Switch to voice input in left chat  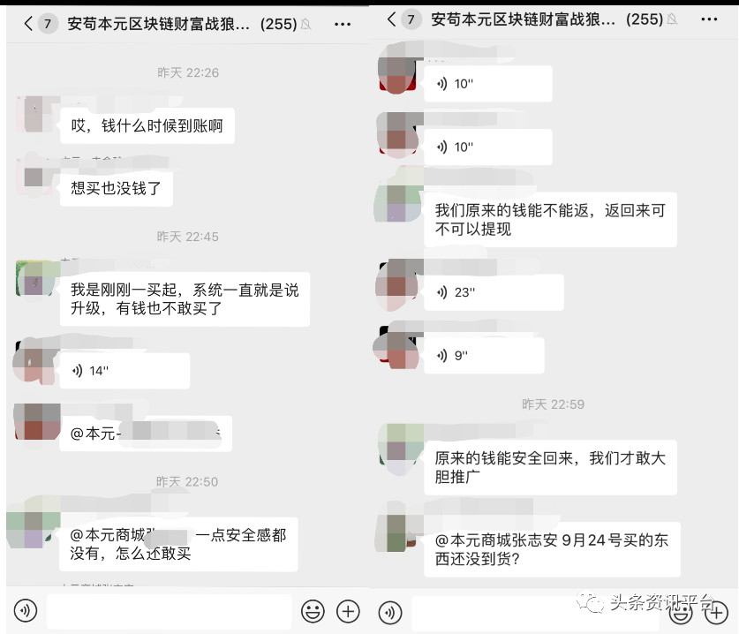pyautogui.click(x=26, y=610)
